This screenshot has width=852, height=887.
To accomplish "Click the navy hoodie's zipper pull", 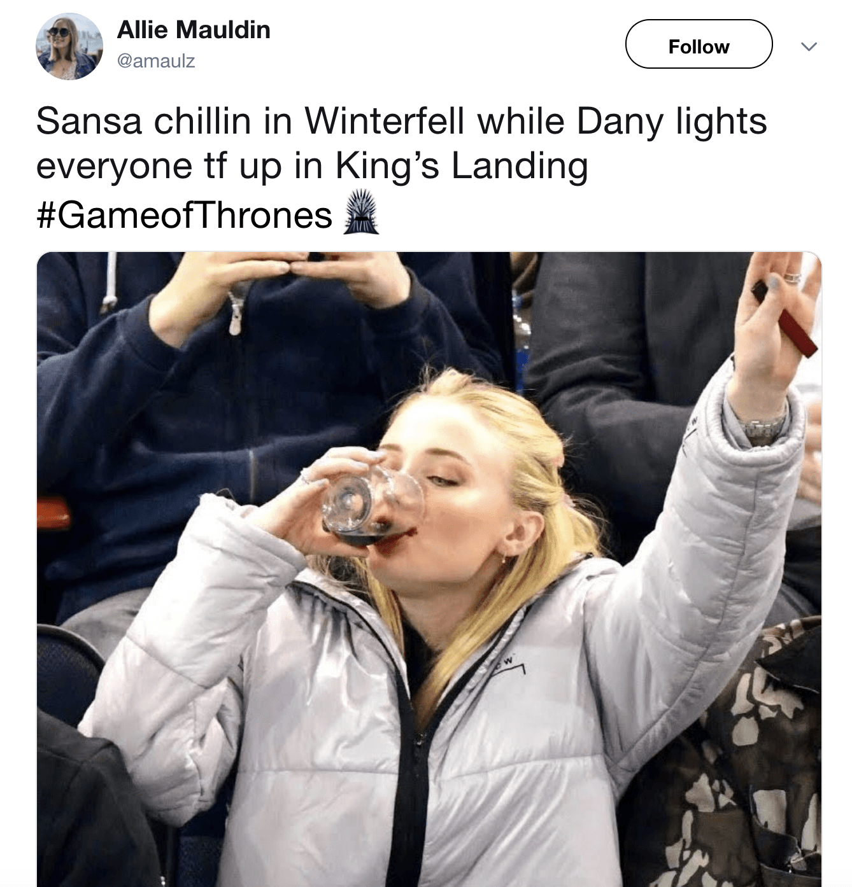I will (x=236, y=318).
